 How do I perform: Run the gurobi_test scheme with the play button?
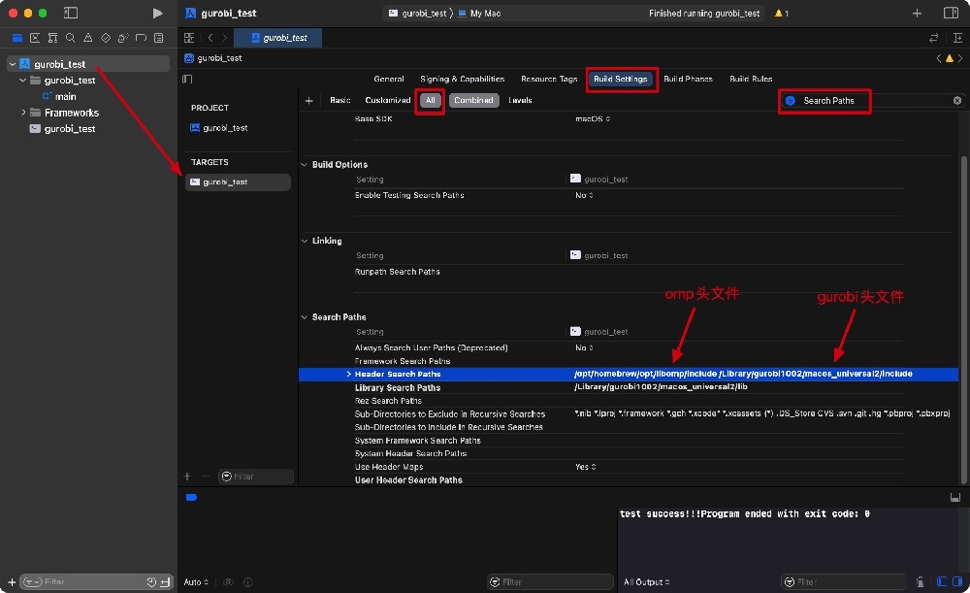click(157, 13)
